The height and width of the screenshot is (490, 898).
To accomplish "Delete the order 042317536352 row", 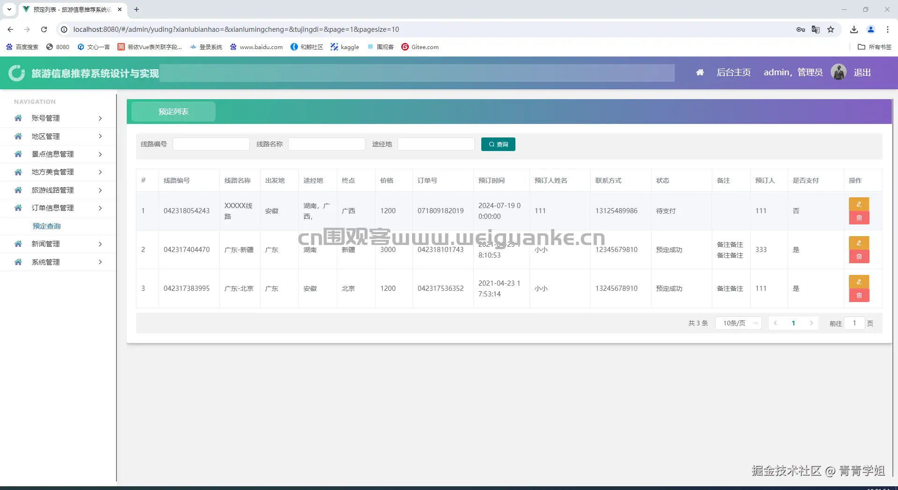I will 859,295.
